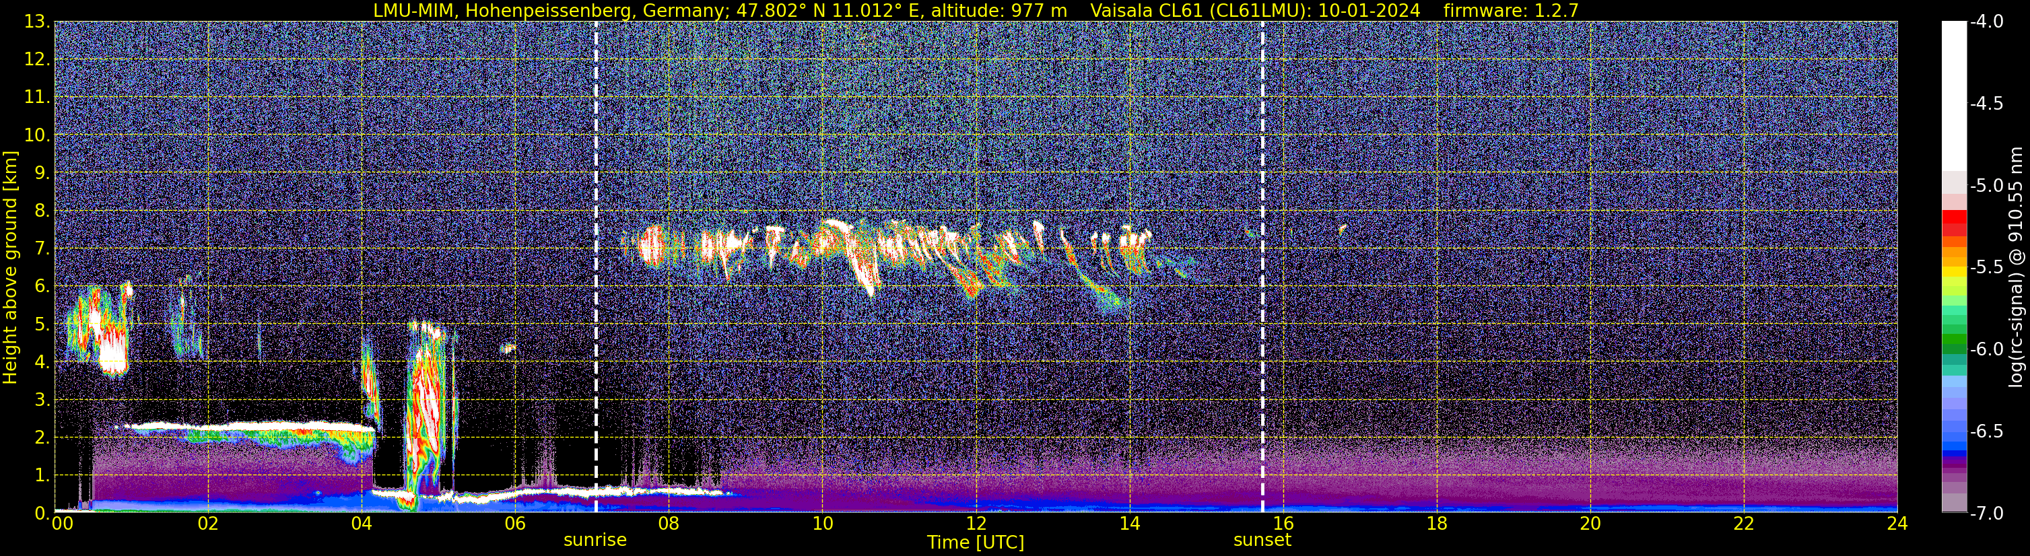Screen dimensions: 2030x556
Task: Click time axis tick label "02"
Action: [x=208, y=524]
